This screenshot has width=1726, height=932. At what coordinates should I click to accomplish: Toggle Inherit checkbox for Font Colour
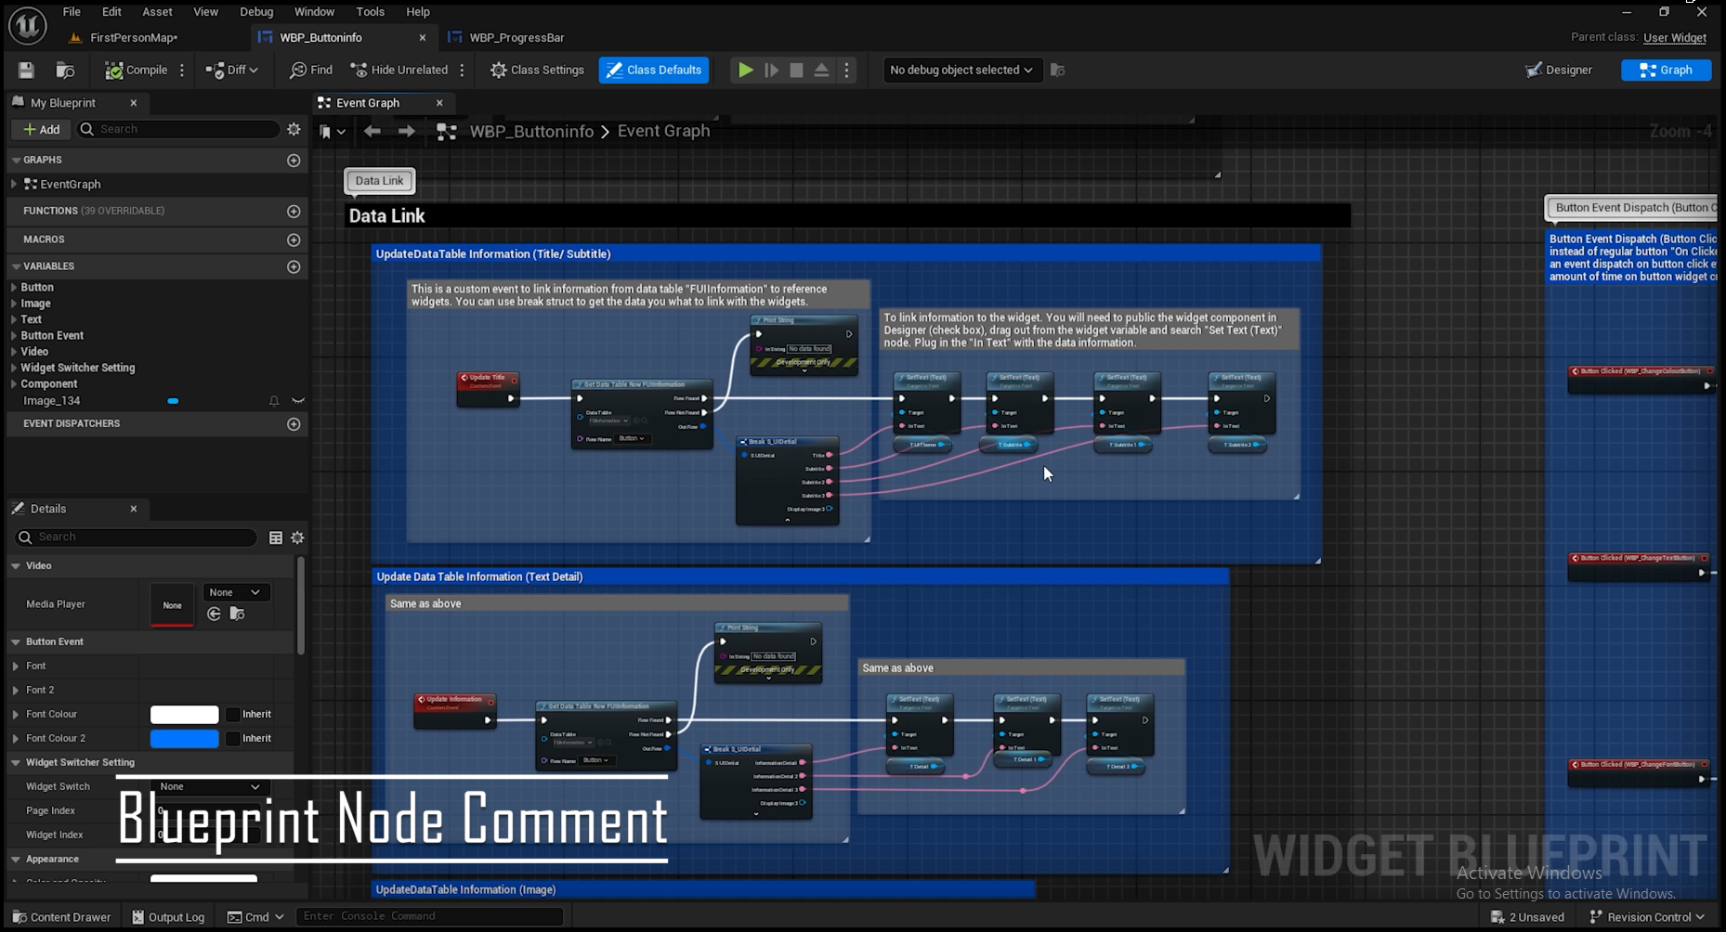(233, 715)
